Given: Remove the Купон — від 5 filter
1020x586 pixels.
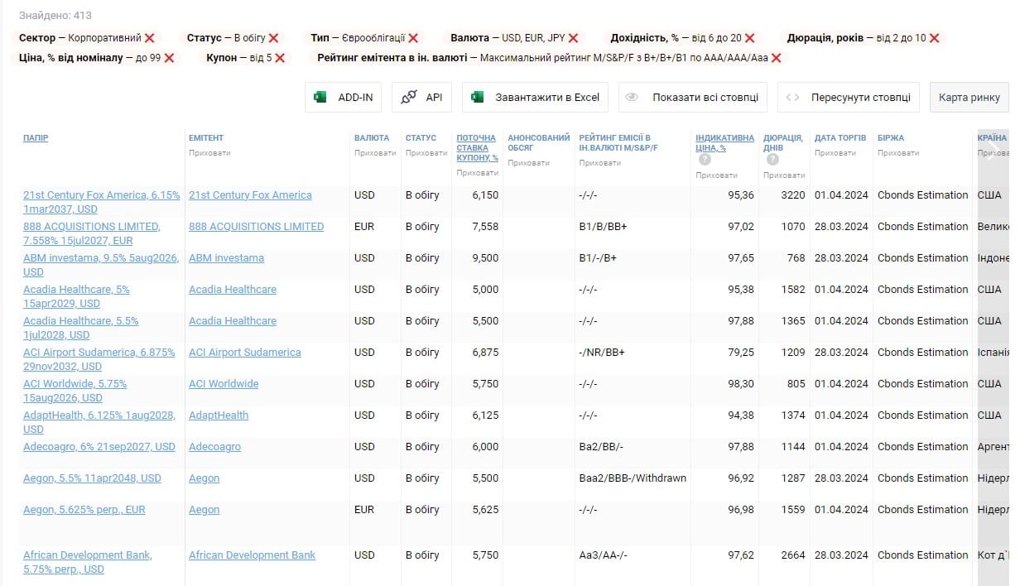Looking at the screenshot, I should (280, 58).
